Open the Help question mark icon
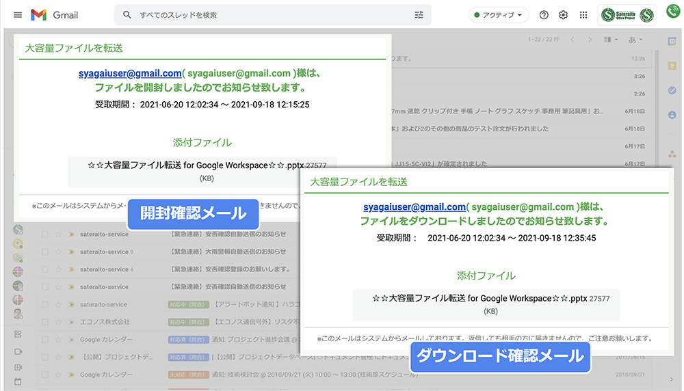Screen dimensions: 684x391 click(544, 15)
